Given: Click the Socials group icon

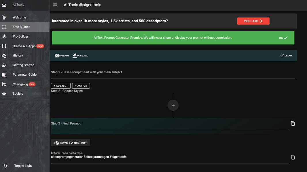Looking at the screenshot, I should (x=4, y=94).
